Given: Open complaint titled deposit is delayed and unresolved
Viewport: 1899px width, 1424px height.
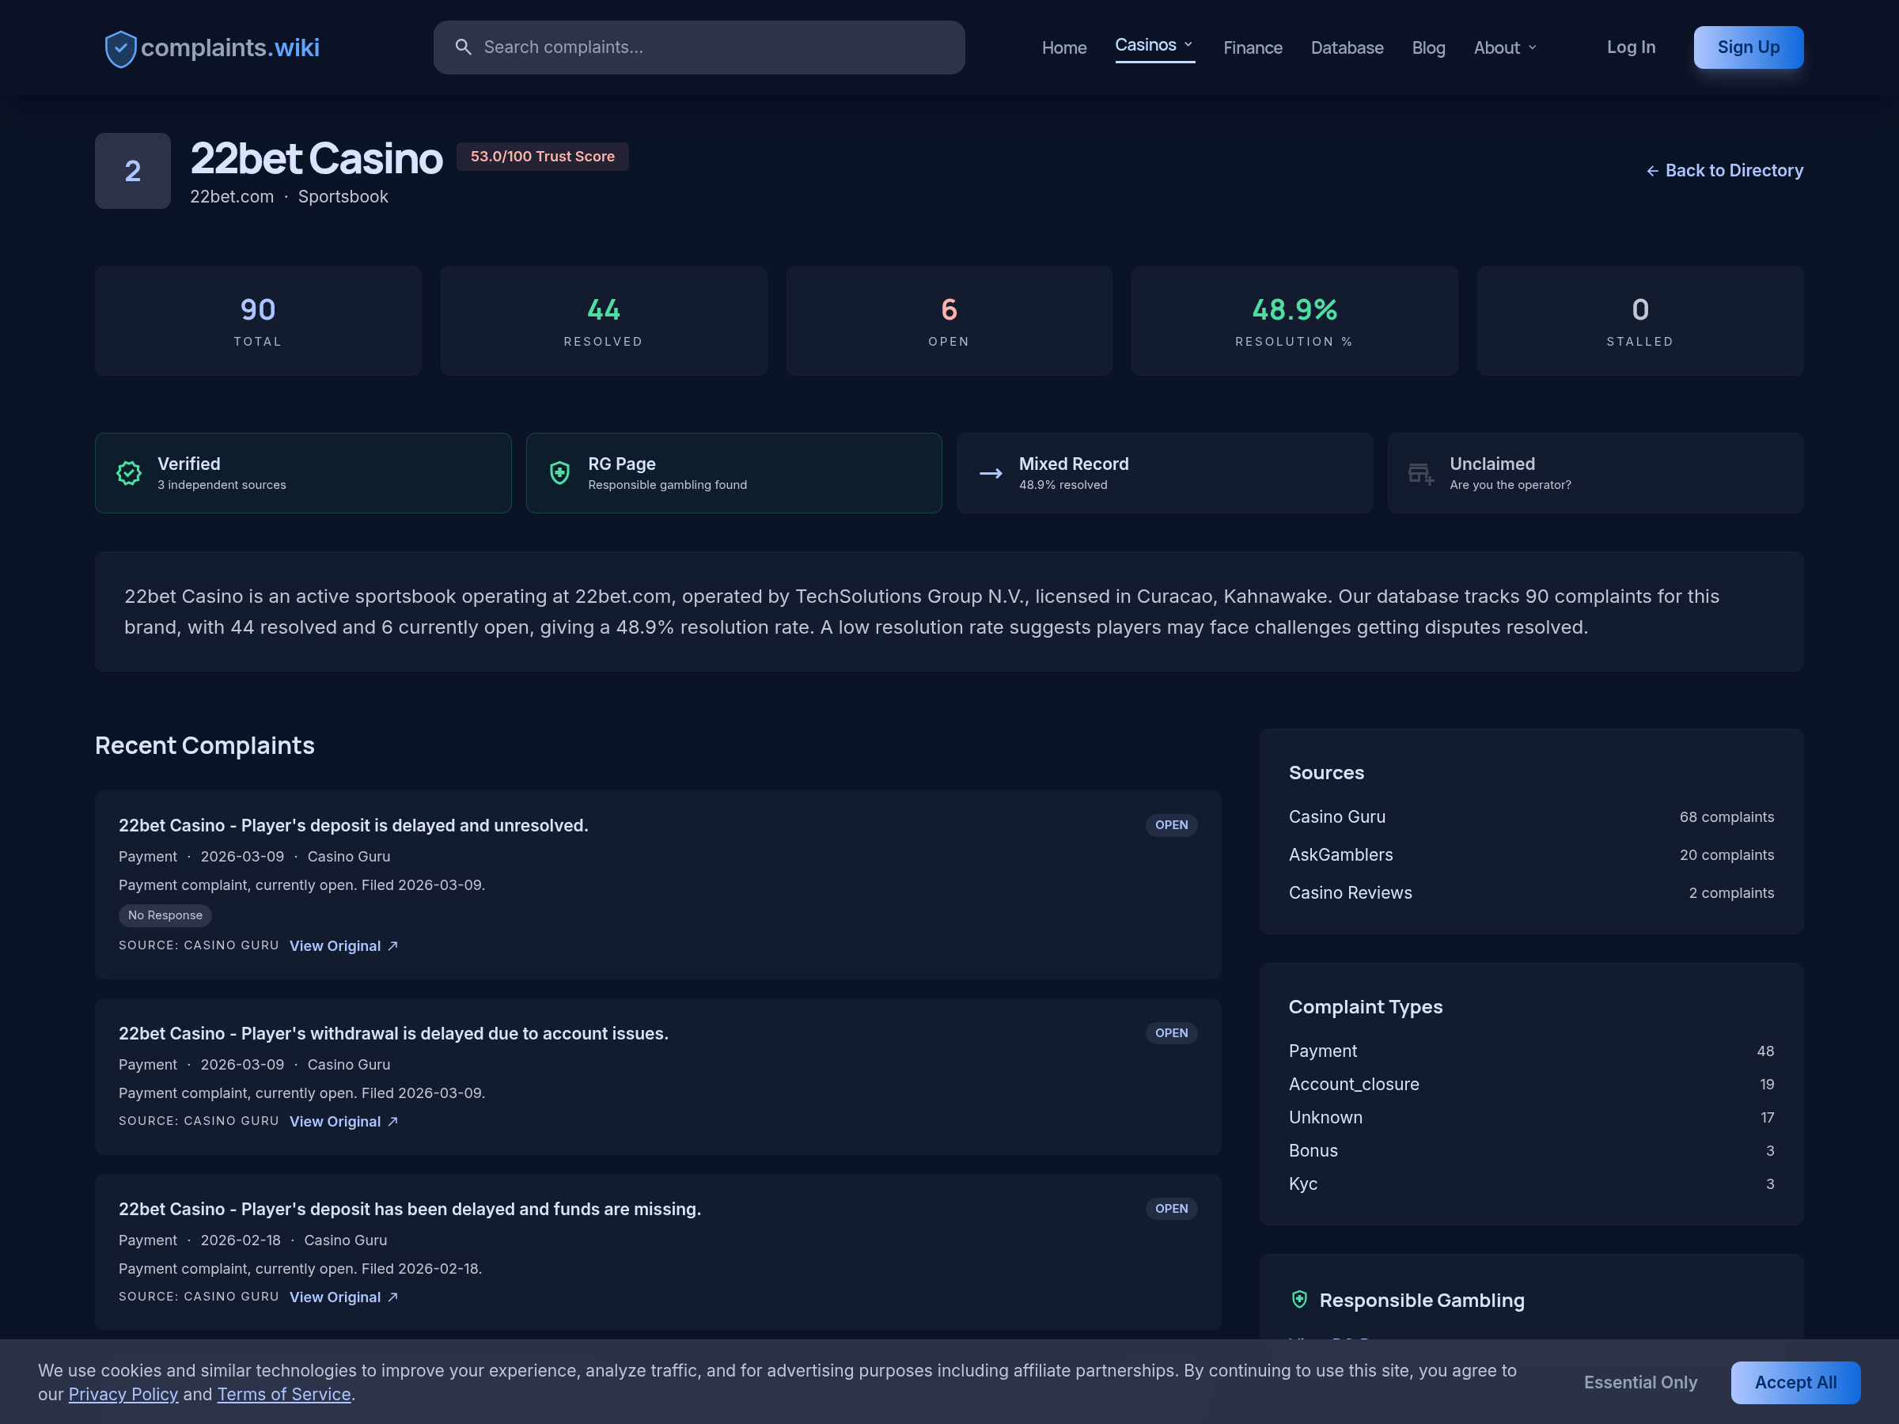Looking at the screenshot, I should click(354, 826).
